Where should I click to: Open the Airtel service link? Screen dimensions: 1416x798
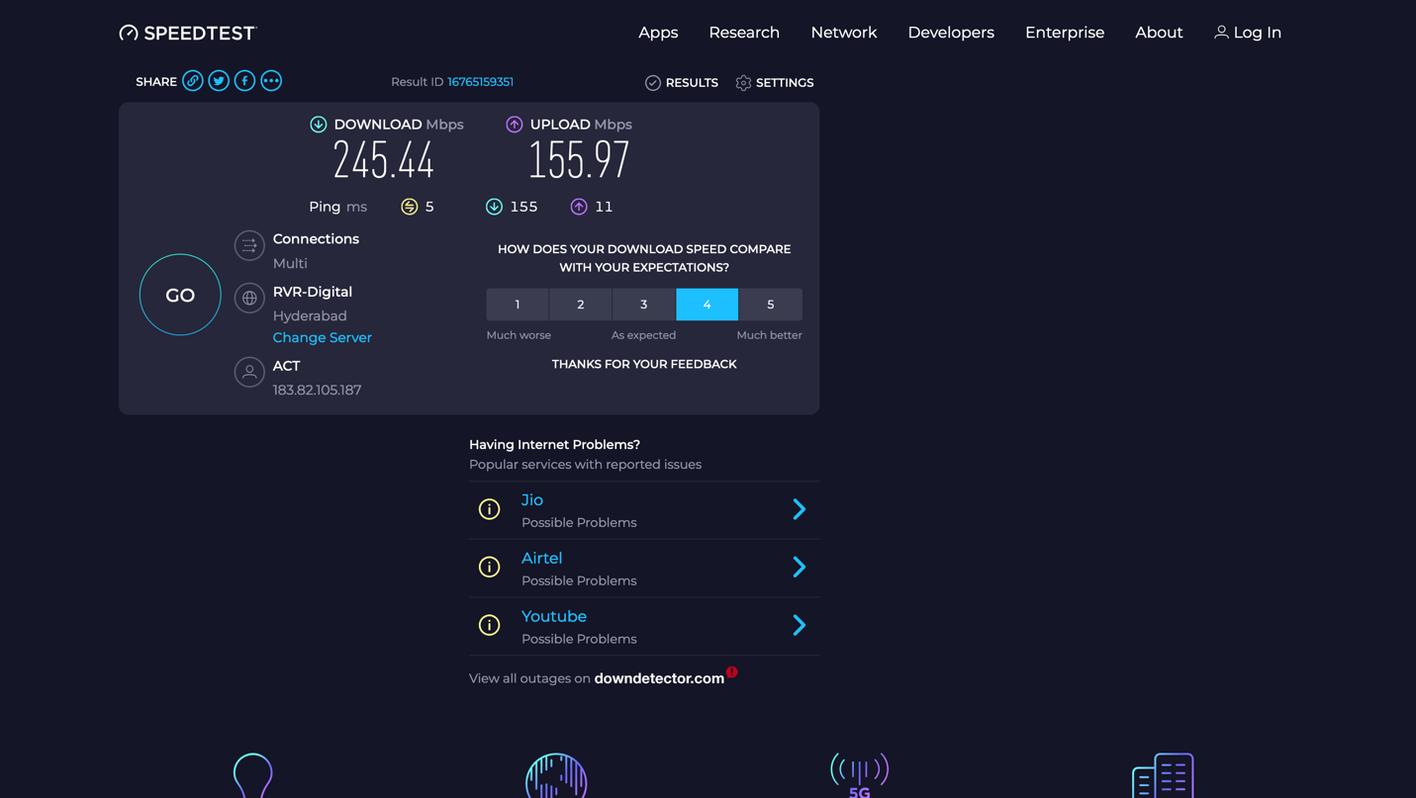541,559
